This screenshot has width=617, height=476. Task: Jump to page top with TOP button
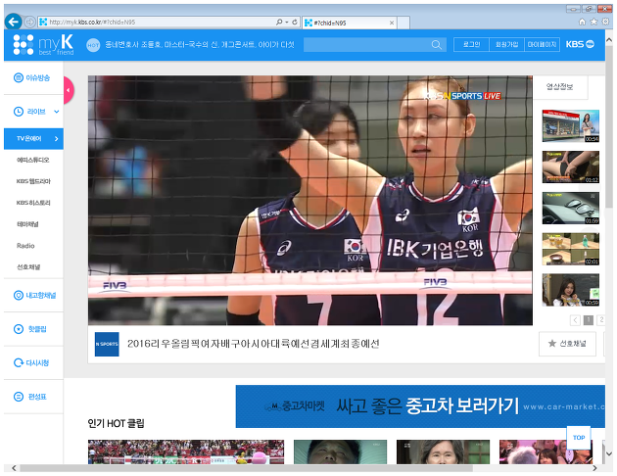coord(579,438)
